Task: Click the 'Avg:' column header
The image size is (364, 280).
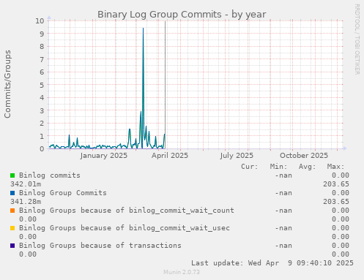Action: (x=307, y=167)
